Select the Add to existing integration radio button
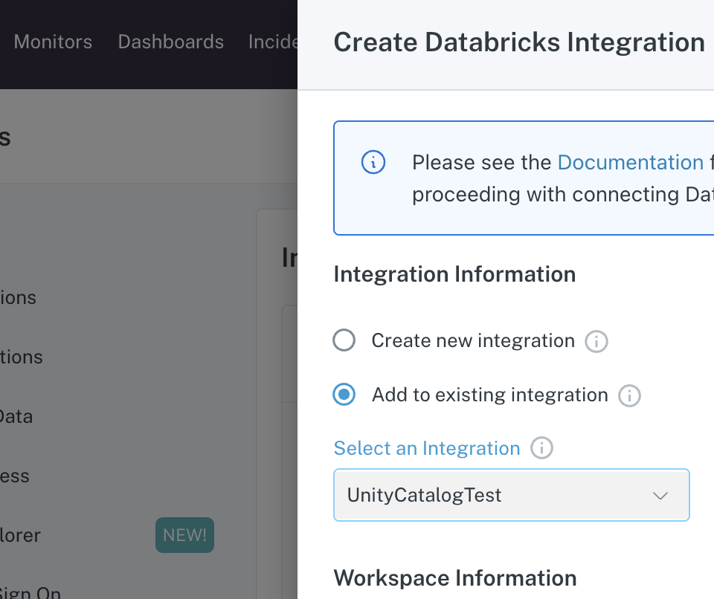Screen dimensions: 714x599 click(x=344, y=395)
